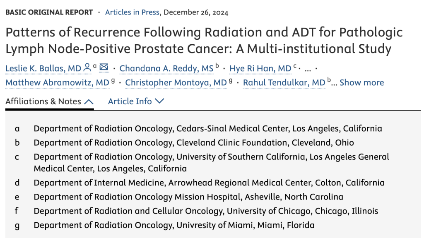This screenshot has width=424, height=238.
Task: Click the email envelope icon for corresponding author
Action: coord(104,67)
